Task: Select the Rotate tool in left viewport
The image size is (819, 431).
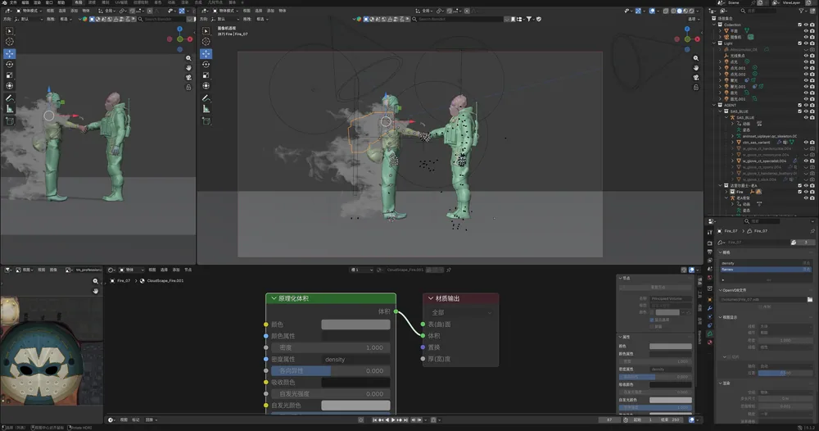Action: [9, 64]
